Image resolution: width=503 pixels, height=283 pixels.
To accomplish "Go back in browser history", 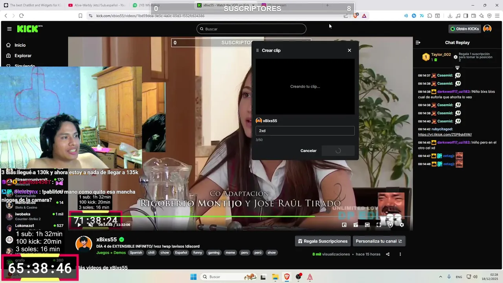I will (x=6, y=16).
